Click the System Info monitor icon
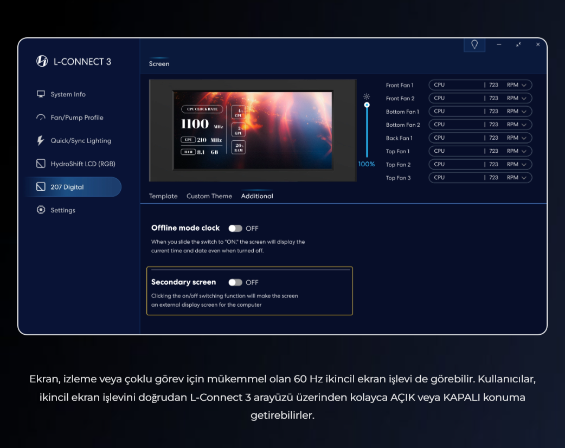565x448 pixels. coord(41,94)
